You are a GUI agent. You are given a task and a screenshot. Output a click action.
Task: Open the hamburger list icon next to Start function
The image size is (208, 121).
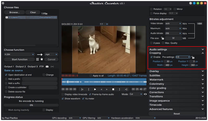coord(37,59)
